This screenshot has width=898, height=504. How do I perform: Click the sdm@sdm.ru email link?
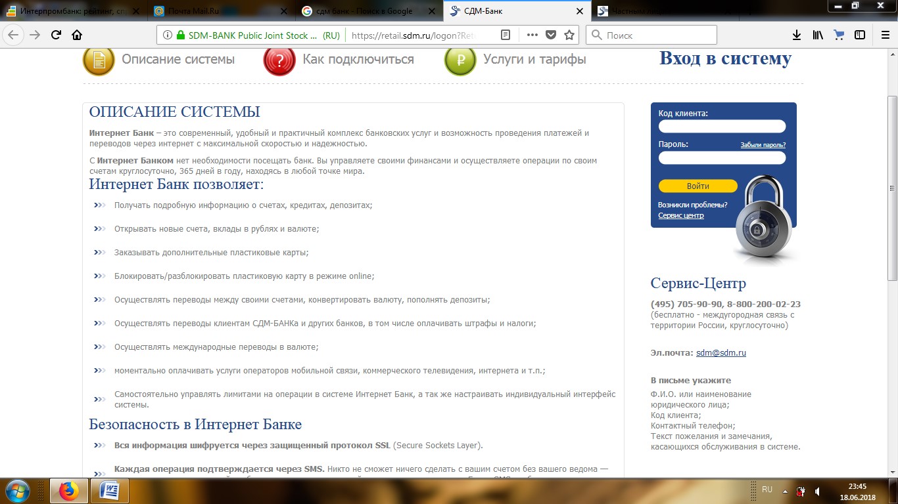pyautogui.click(x=721, y=353)
